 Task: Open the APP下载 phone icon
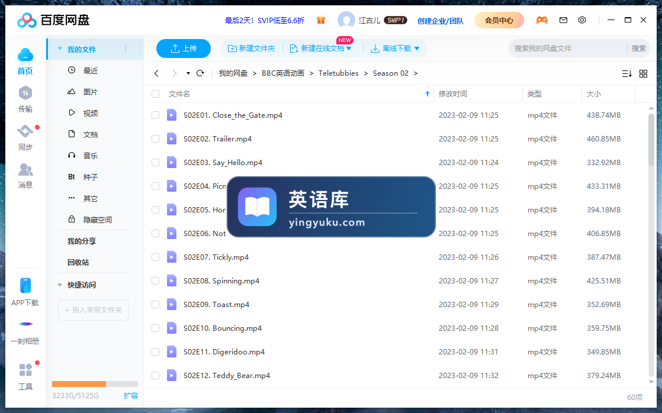pos(25,286)
